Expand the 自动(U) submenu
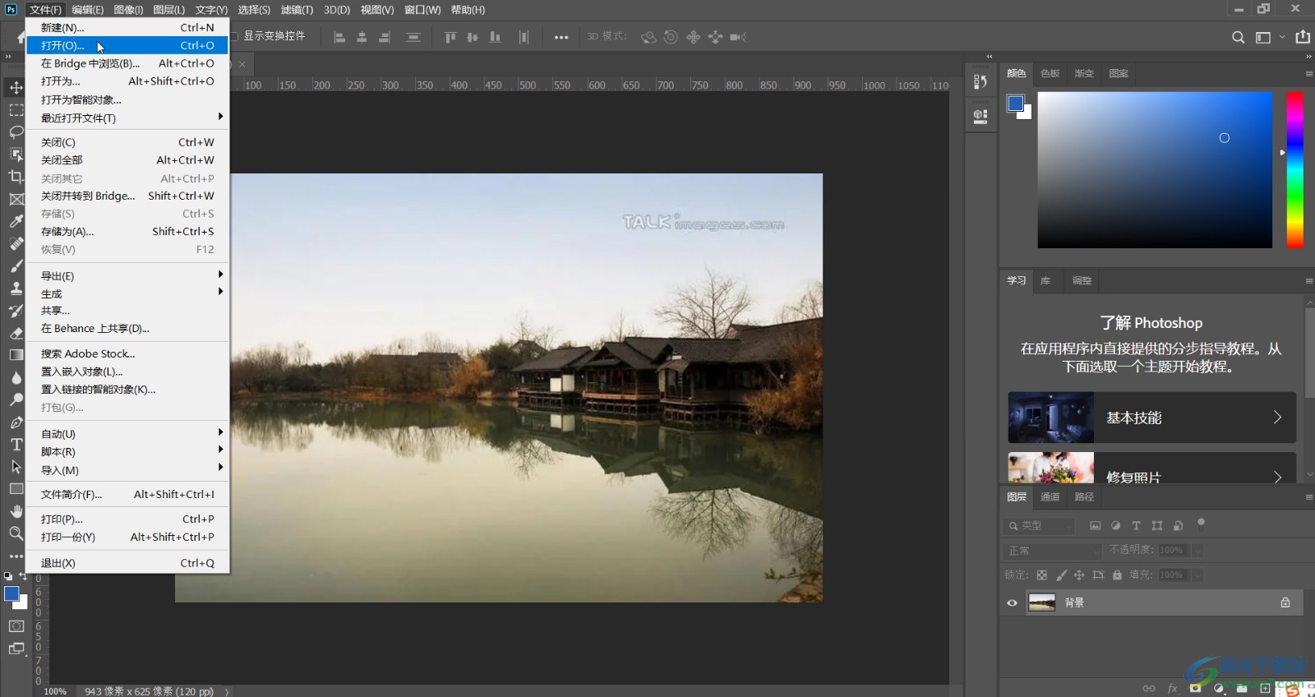The image size is (1315, 697). coord(127,433)
